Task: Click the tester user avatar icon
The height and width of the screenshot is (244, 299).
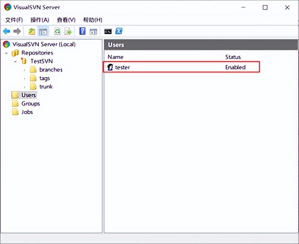Action: coord(110,67)
